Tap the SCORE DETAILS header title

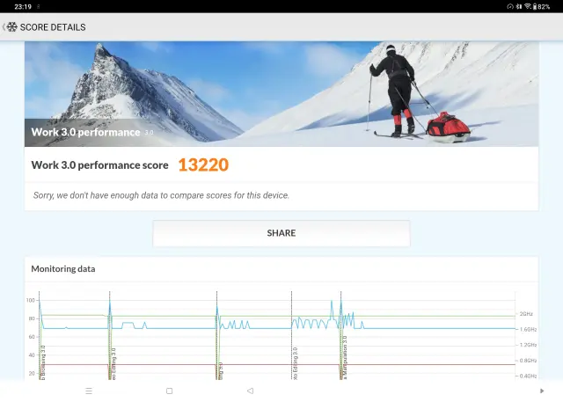click(53, 27)
